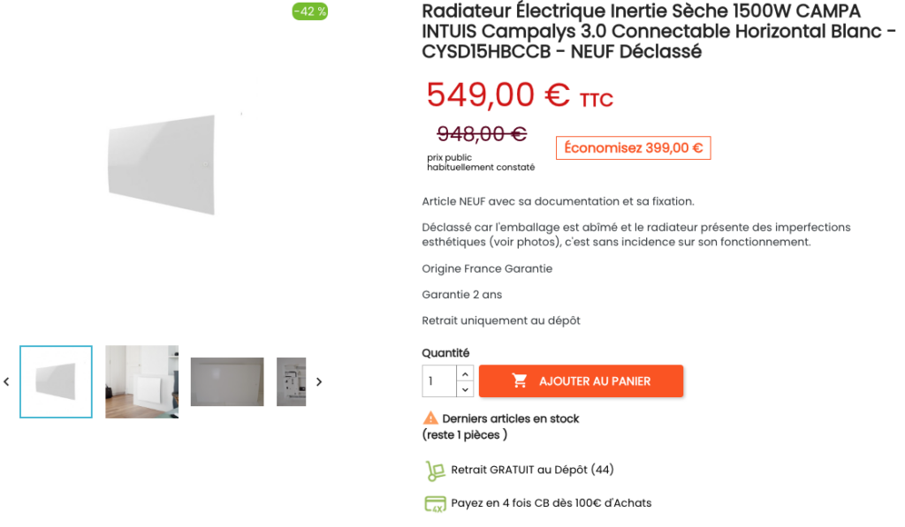Click Payez en 4 fois CB text

(551, 503)
